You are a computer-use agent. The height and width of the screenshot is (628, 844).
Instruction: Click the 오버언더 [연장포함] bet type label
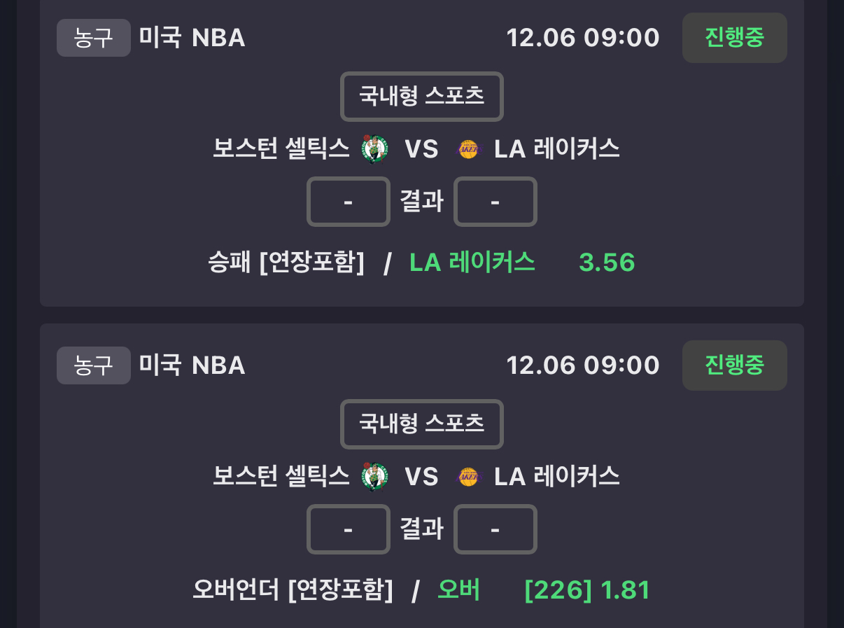click(x=293, y=590)
